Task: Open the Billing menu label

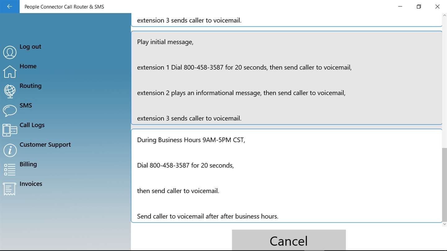Action: (28, 164)
